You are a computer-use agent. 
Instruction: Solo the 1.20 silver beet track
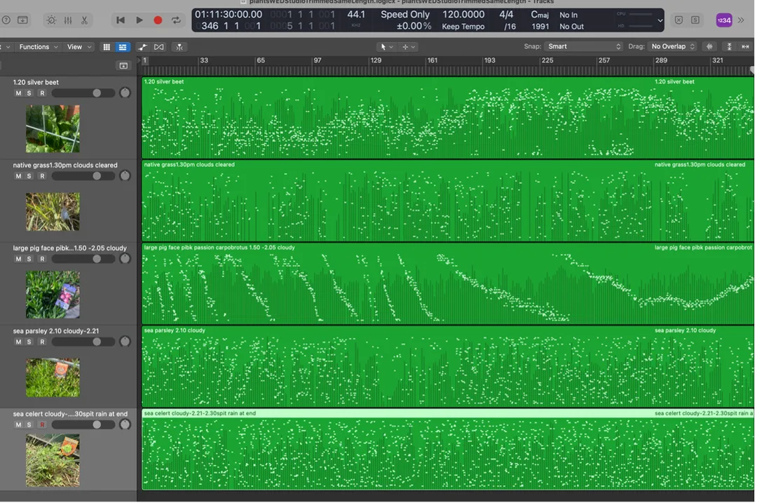[x=29, y=93]
